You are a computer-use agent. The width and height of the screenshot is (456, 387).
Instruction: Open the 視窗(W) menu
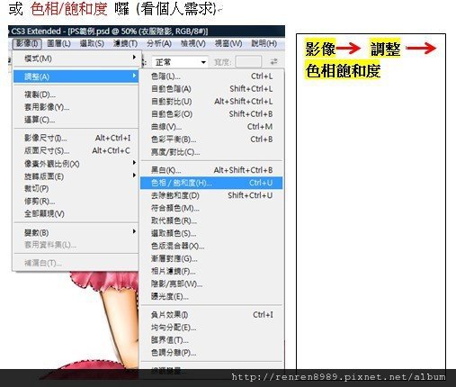tap(228, 44)
